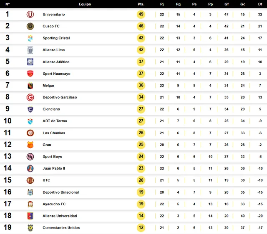
Task: Click the Equipo column header
Action: [85, 4]
